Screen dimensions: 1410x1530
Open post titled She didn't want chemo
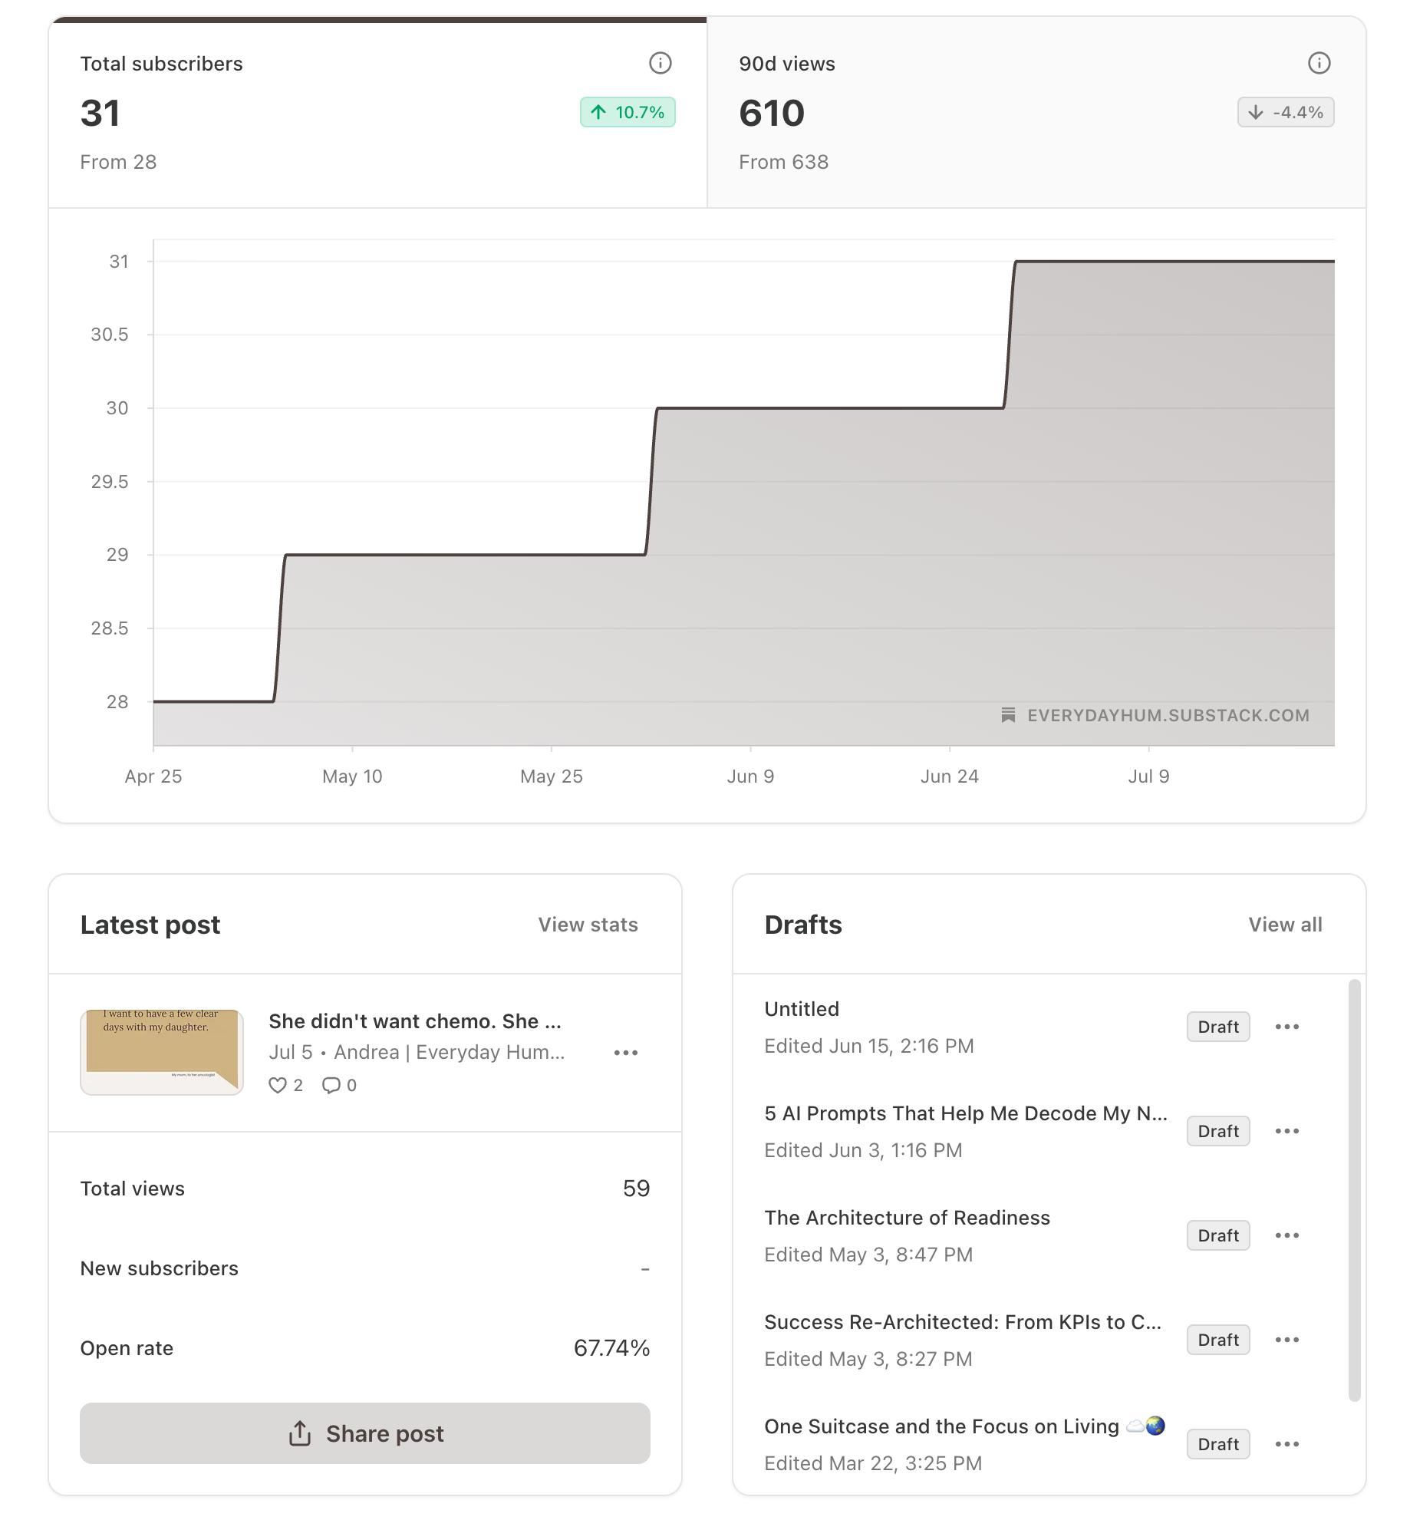pos(415,1021)
